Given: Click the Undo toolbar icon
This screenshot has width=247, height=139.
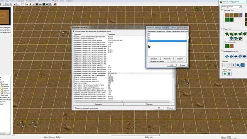Looking at the screenshot, I should [x=15, y=4].
